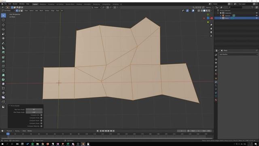
Task: Open the Playback dropdown in timeline
Action: pyautogui.click(x=10, y=131)
